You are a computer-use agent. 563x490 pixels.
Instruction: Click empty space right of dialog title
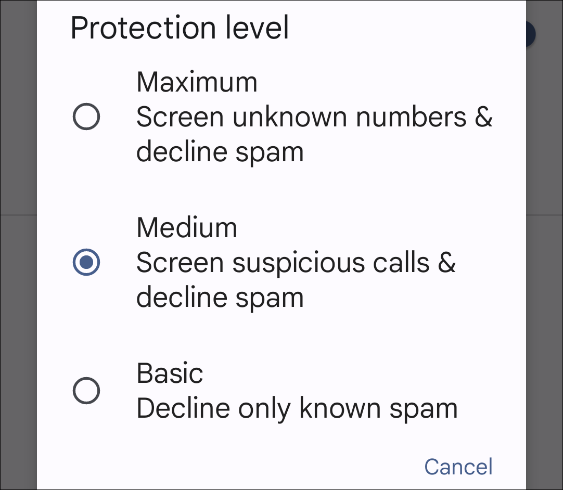pyautogui.click(x=406, y=28)
